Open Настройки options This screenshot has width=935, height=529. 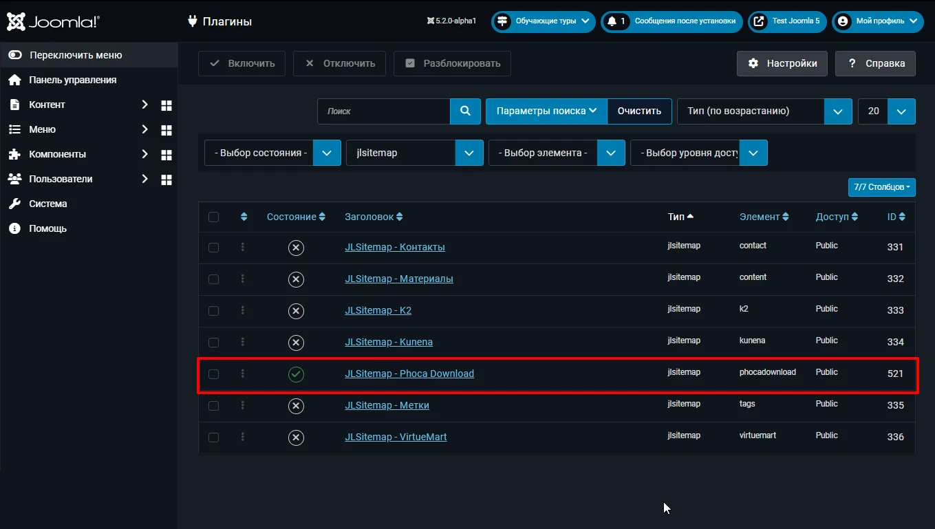click(x=782, y=63)
